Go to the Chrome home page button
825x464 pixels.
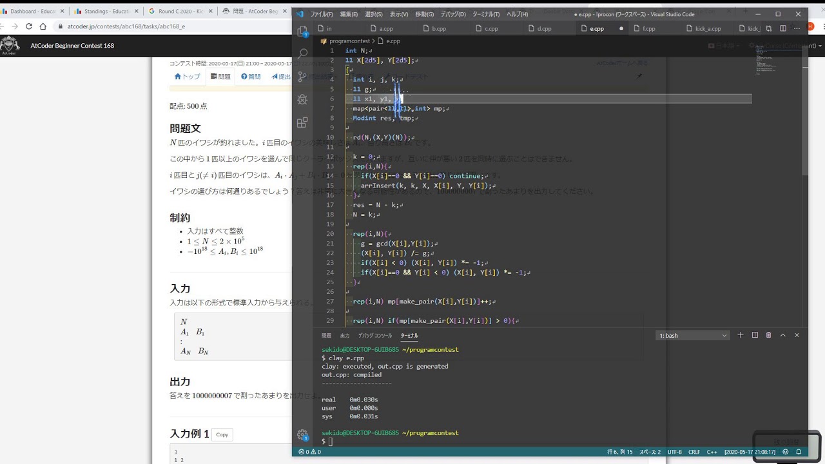click(x=43, y=26)
